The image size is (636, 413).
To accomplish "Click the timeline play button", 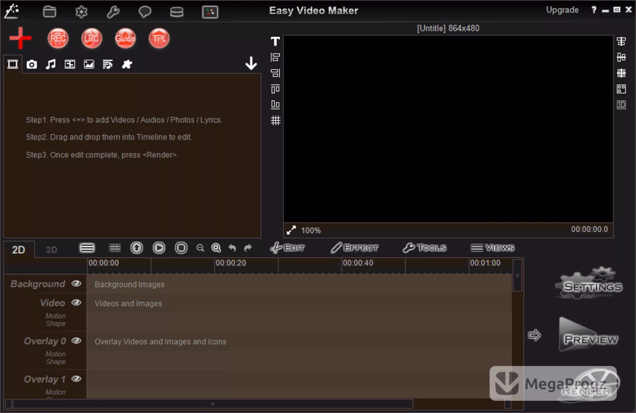I will pyautogui.click(x=159, y=248).
